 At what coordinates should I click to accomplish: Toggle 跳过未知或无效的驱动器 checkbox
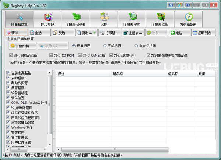click(148, 55)
